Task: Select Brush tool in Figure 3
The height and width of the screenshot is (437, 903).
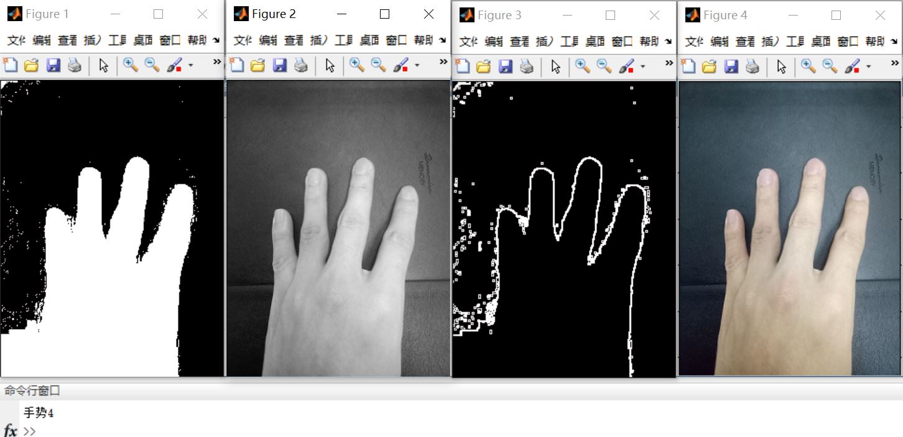Action: pyautogui.click(x=627, y=66)
